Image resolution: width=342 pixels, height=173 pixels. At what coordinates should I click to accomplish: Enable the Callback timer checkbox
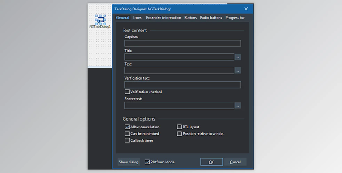pos(127,140)
